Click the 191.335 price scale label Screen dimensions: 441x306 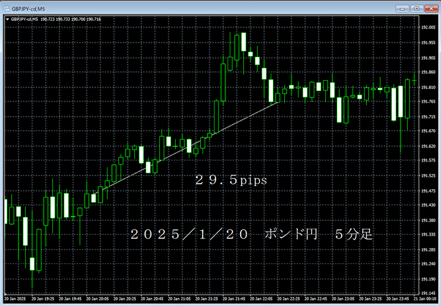click(x=428, y=235)
